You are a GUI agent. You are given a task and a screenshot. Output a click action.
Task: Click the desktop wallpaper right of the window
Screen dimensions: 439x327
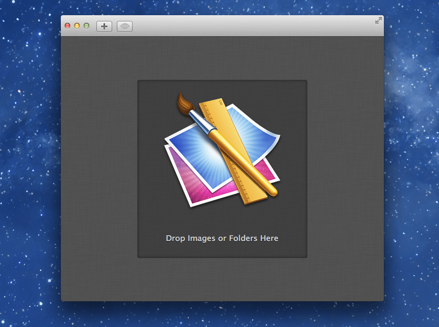click(411, 166)
